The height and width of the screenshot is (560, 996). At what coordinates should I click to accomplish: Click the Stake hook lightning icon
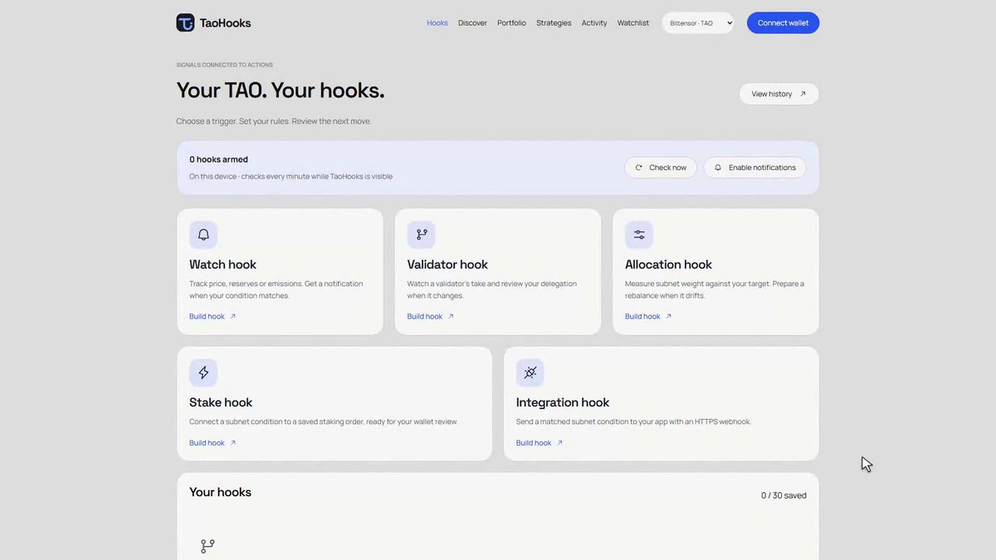coord(203,373)
